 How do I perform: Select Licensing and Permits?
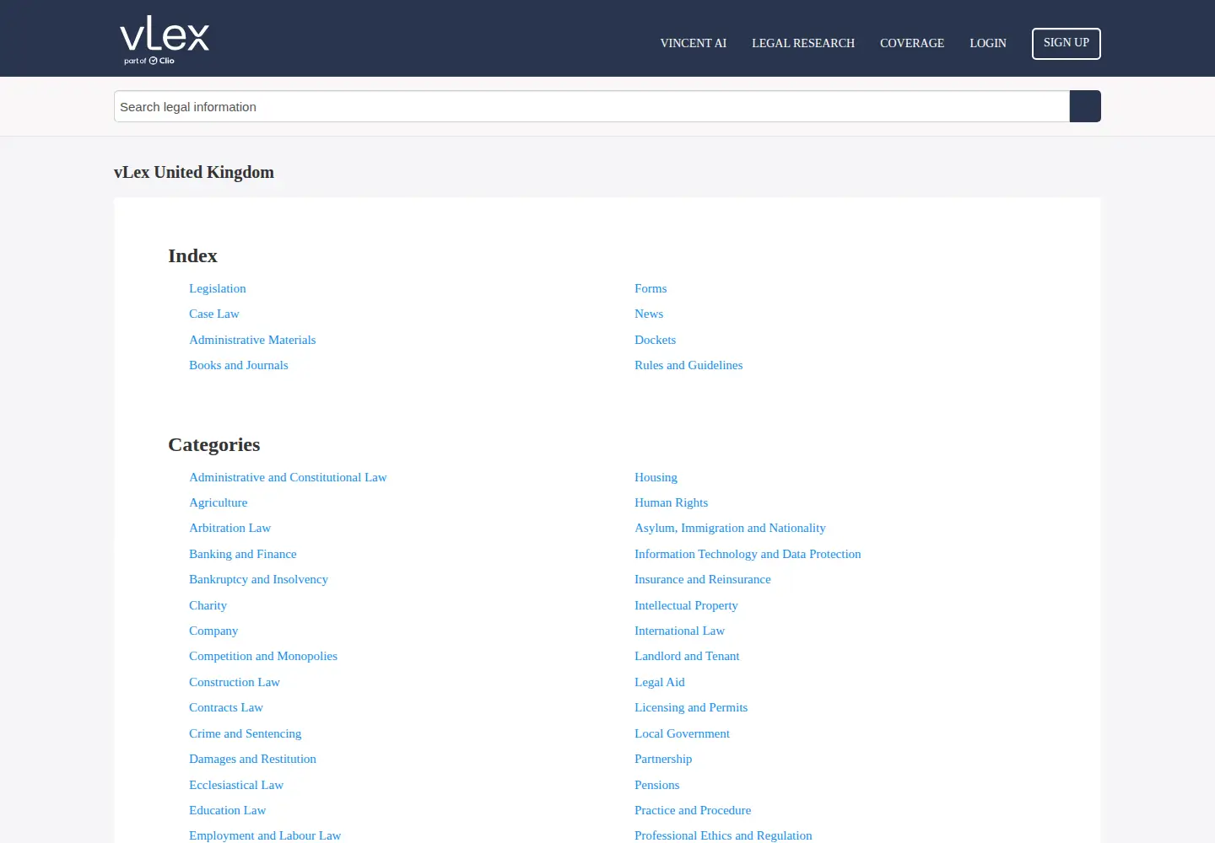691,707
